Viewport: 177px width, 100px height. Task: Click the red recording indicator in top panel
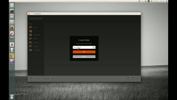click(x=139, y=1)
